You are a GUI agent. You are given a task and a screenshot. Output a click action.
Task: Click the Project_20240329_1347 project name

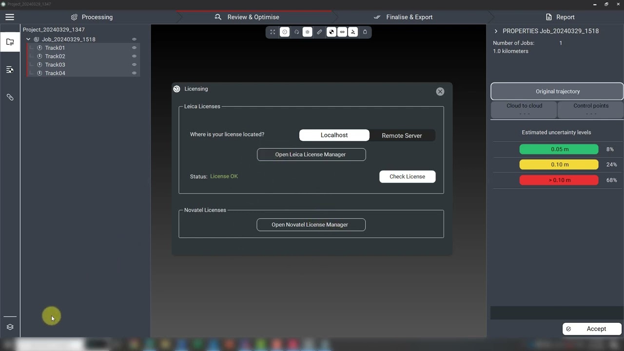54,30
